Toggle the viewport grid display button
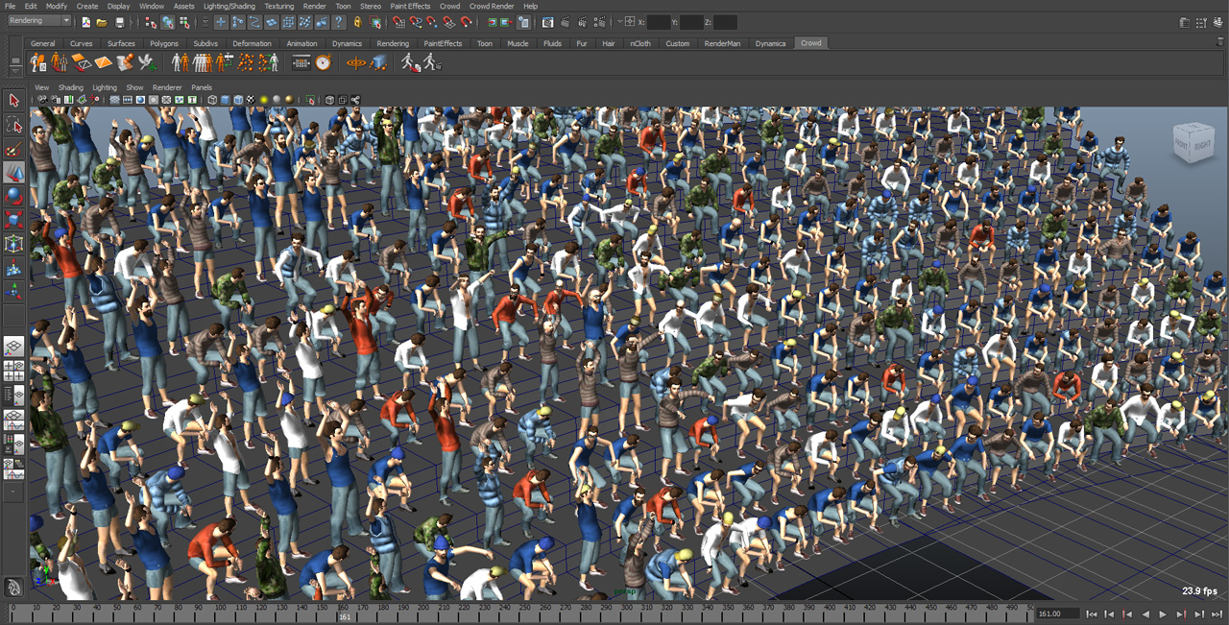This screenshot has width=1229, height=625. click(x=114, y=100)
